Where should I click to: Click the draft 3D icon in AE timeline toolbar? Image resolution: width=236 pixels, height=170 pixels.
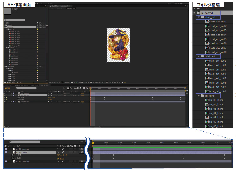[71, 88]
